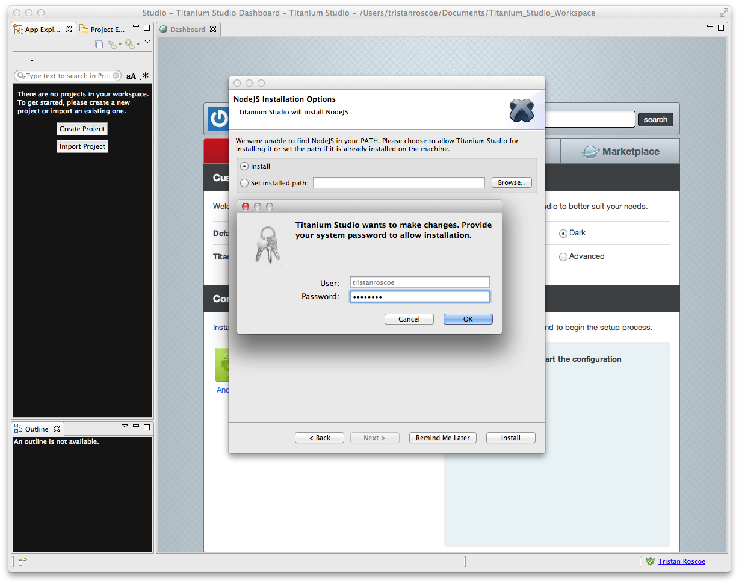Click the Password field
This screenshot has width=739, height=584.
coord(420,297)
